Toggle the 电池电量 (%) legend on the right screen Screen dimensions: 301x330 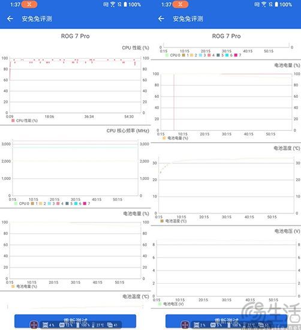(176, 138)
